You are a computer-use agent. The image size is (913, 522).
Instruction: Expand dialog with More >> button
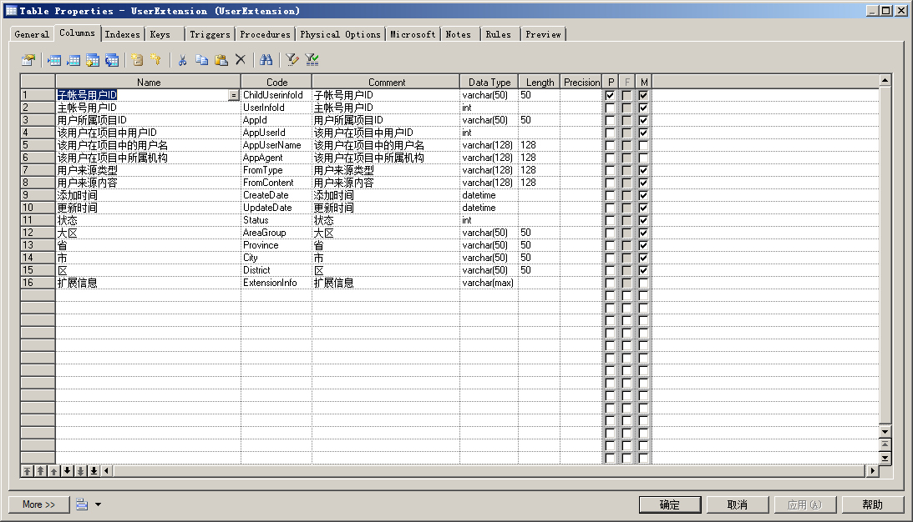pyautogui.click(x=39, y=504)
